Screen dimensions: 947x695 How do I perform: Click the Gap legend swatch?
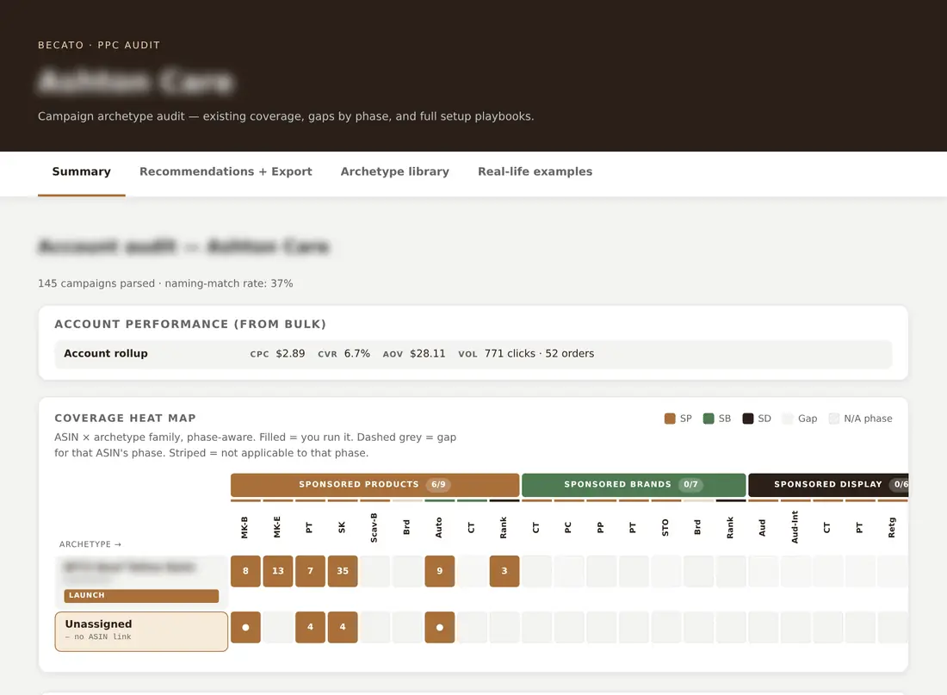pyautogui.click(x=787, y=419)
